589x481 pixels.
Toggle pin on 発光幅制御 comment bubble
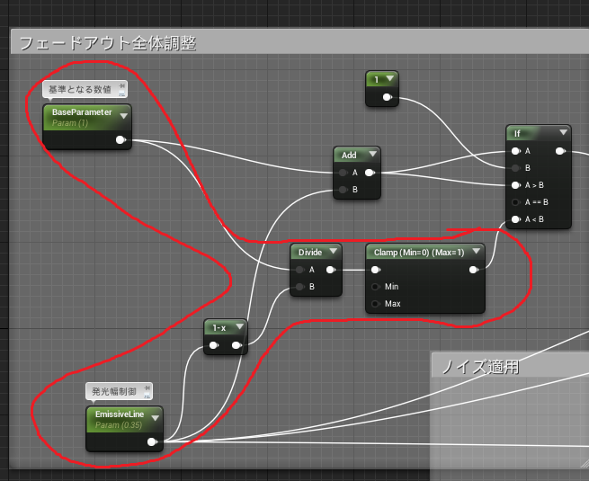[x=147, y=387]
